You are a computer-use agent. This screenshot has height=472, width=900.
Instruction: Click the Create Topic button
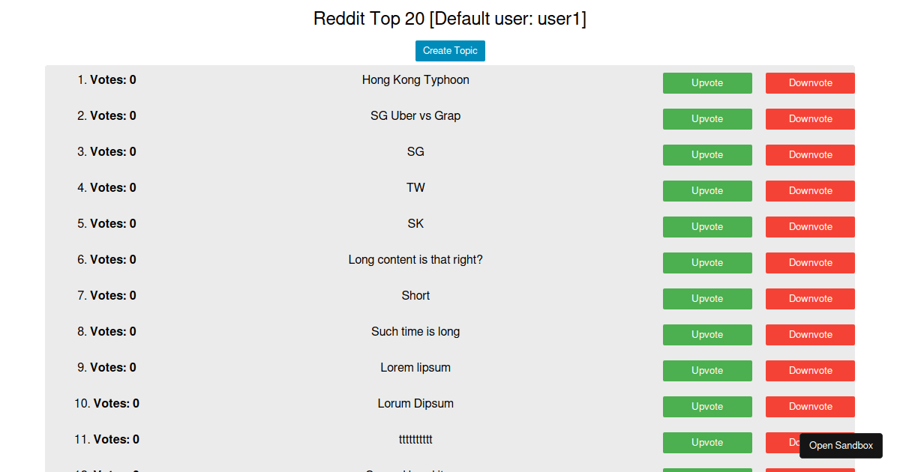pos(450,50)
